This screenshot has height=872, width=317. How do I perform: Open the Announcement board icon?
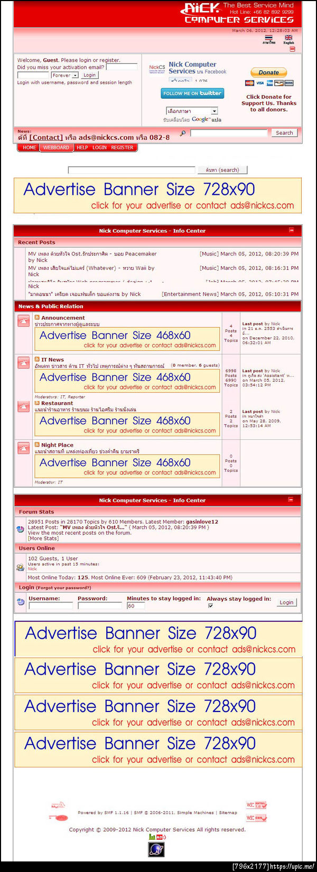click(x=23, y=320)
